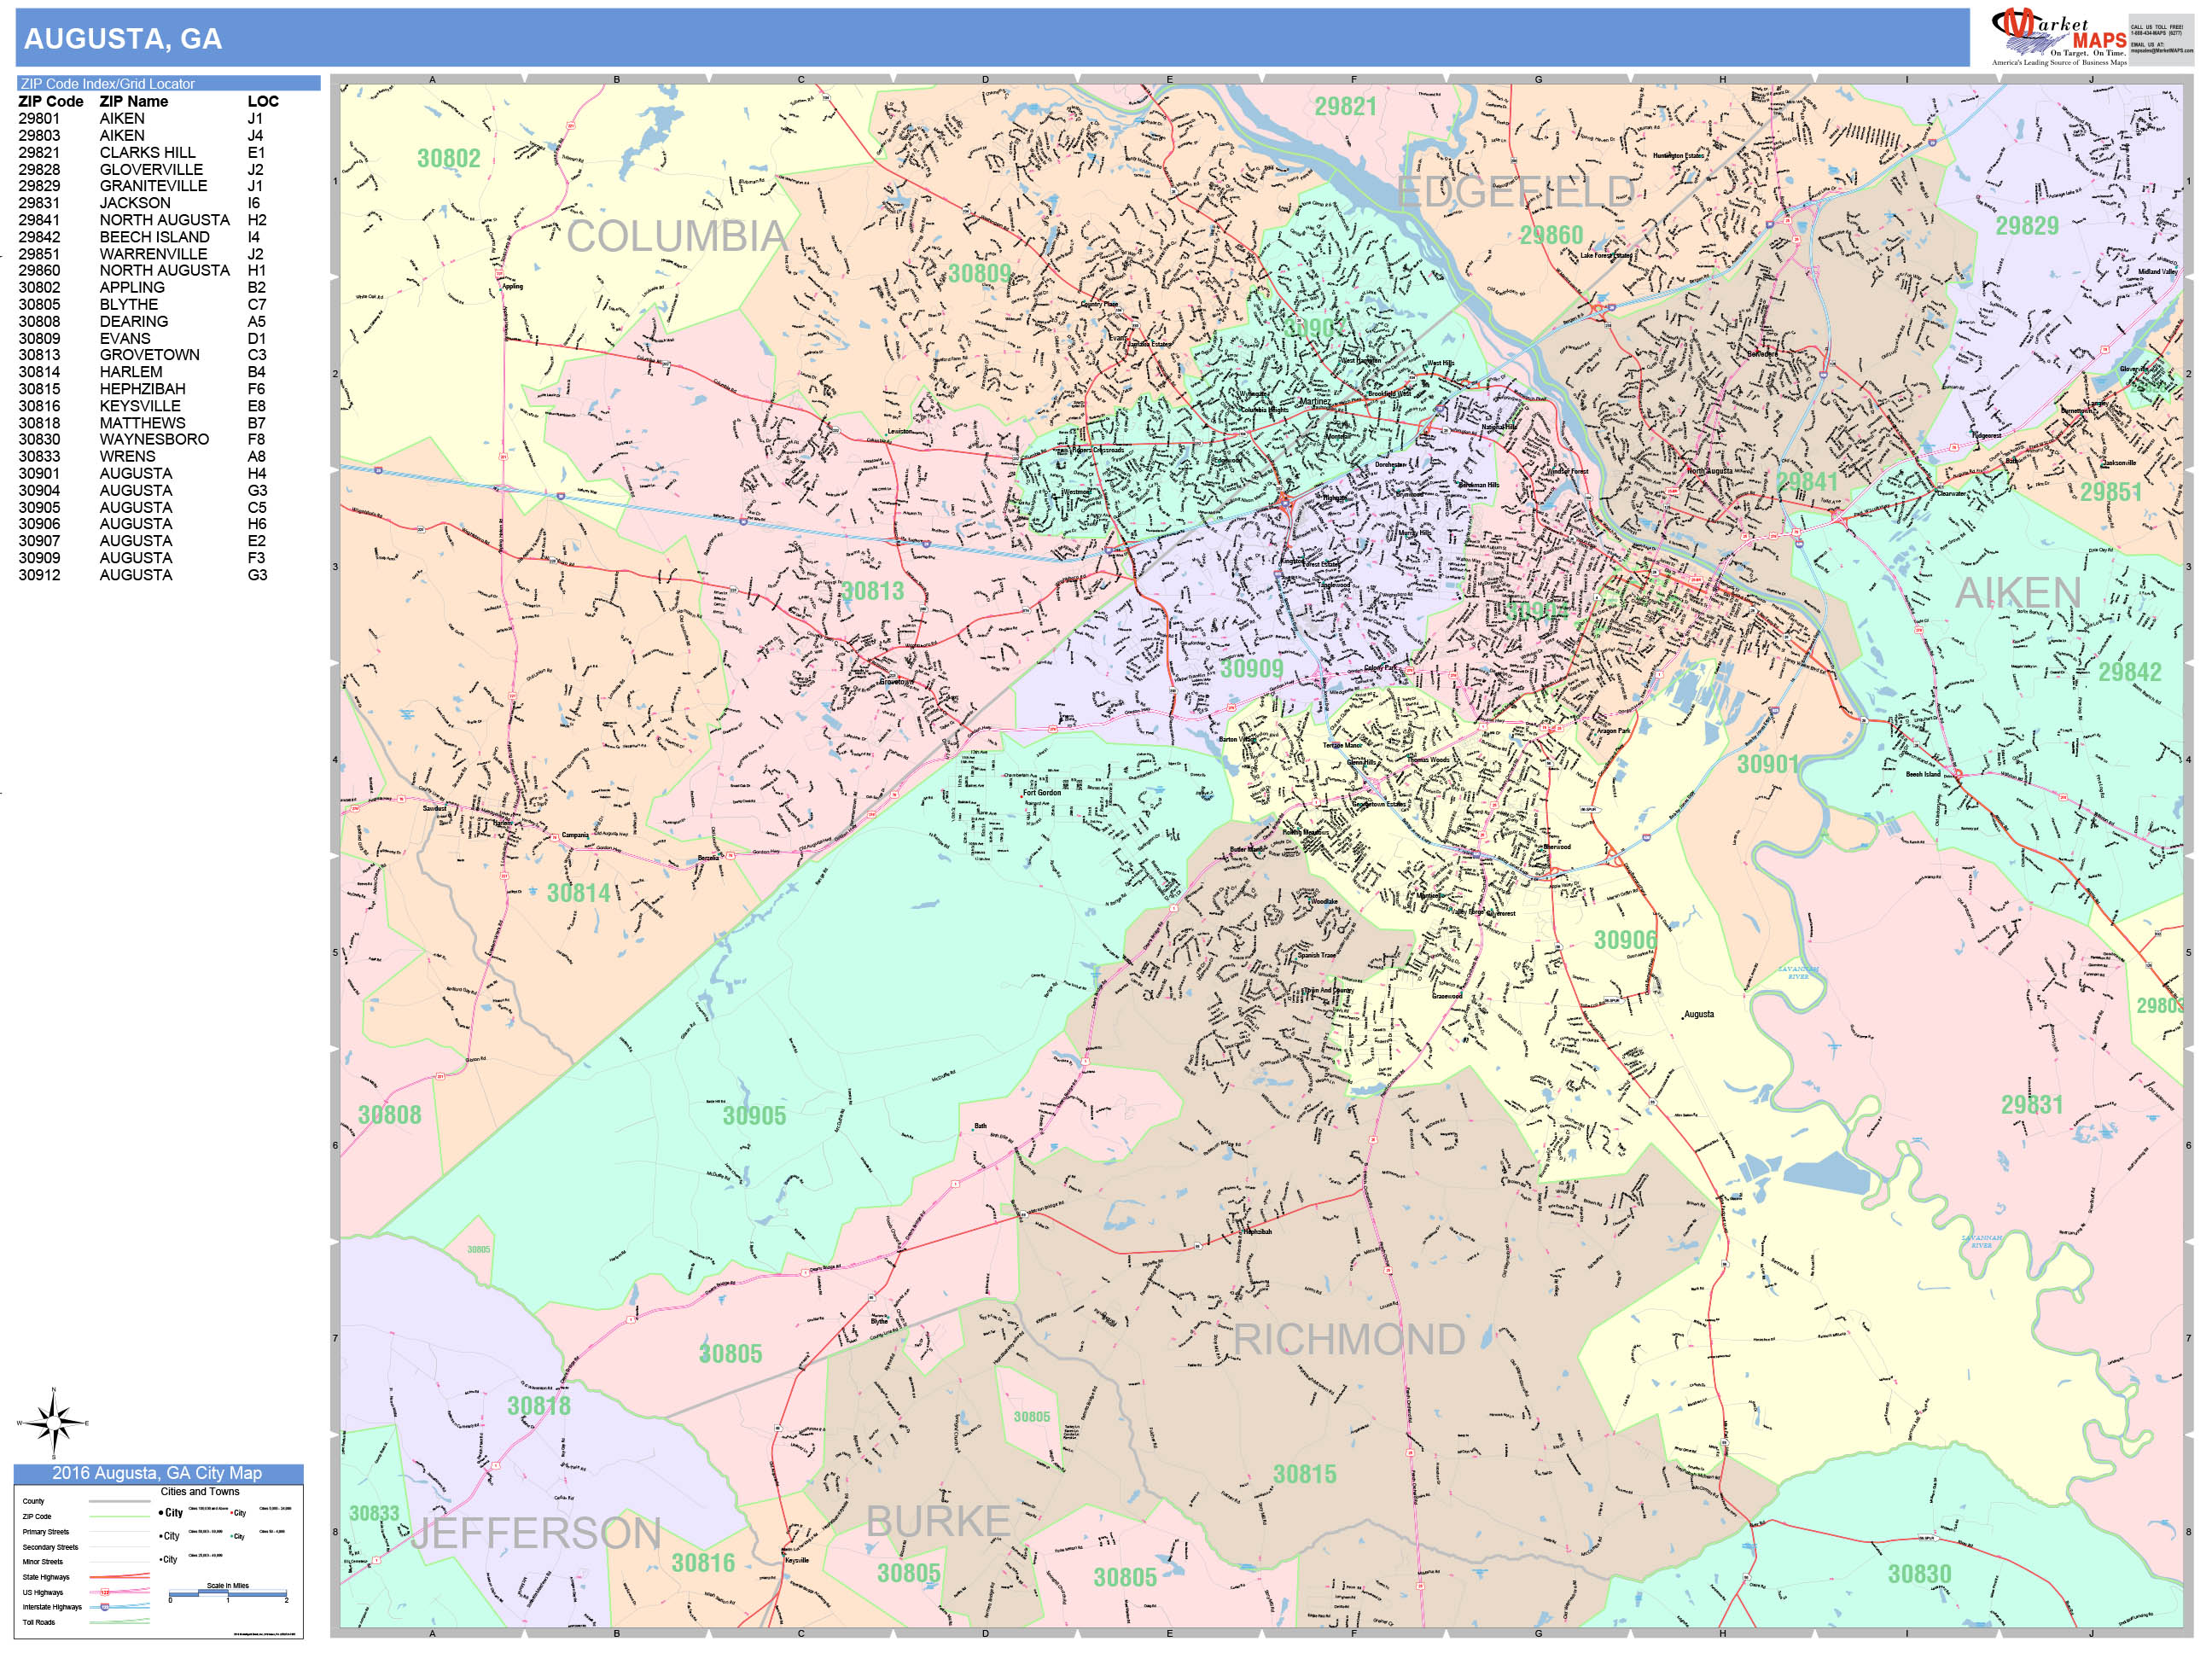The width and height of the screenshot is (2212, 1659).
Task: Click the compass rose navigation icon
Action: click(x=54, y=1423)
